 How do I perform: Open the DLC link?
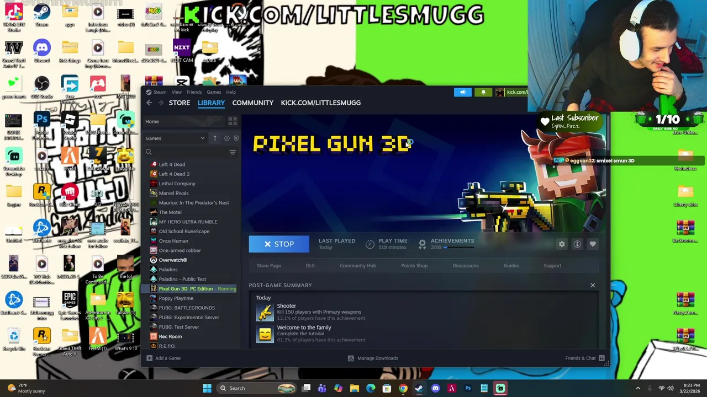[310, 266]
